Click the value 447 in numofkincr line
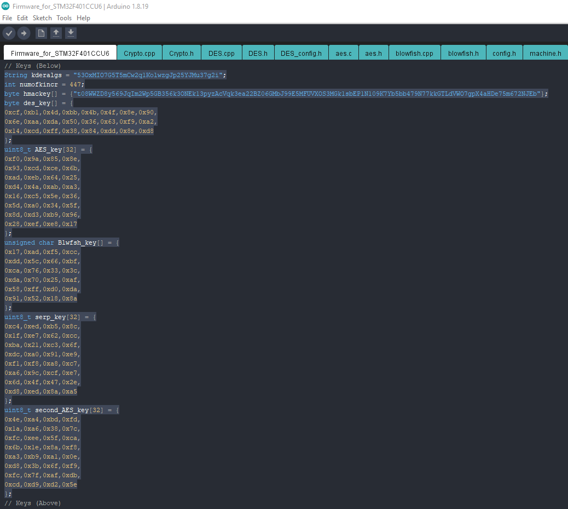This screenshot has height=509, width=568. [76, 84]
